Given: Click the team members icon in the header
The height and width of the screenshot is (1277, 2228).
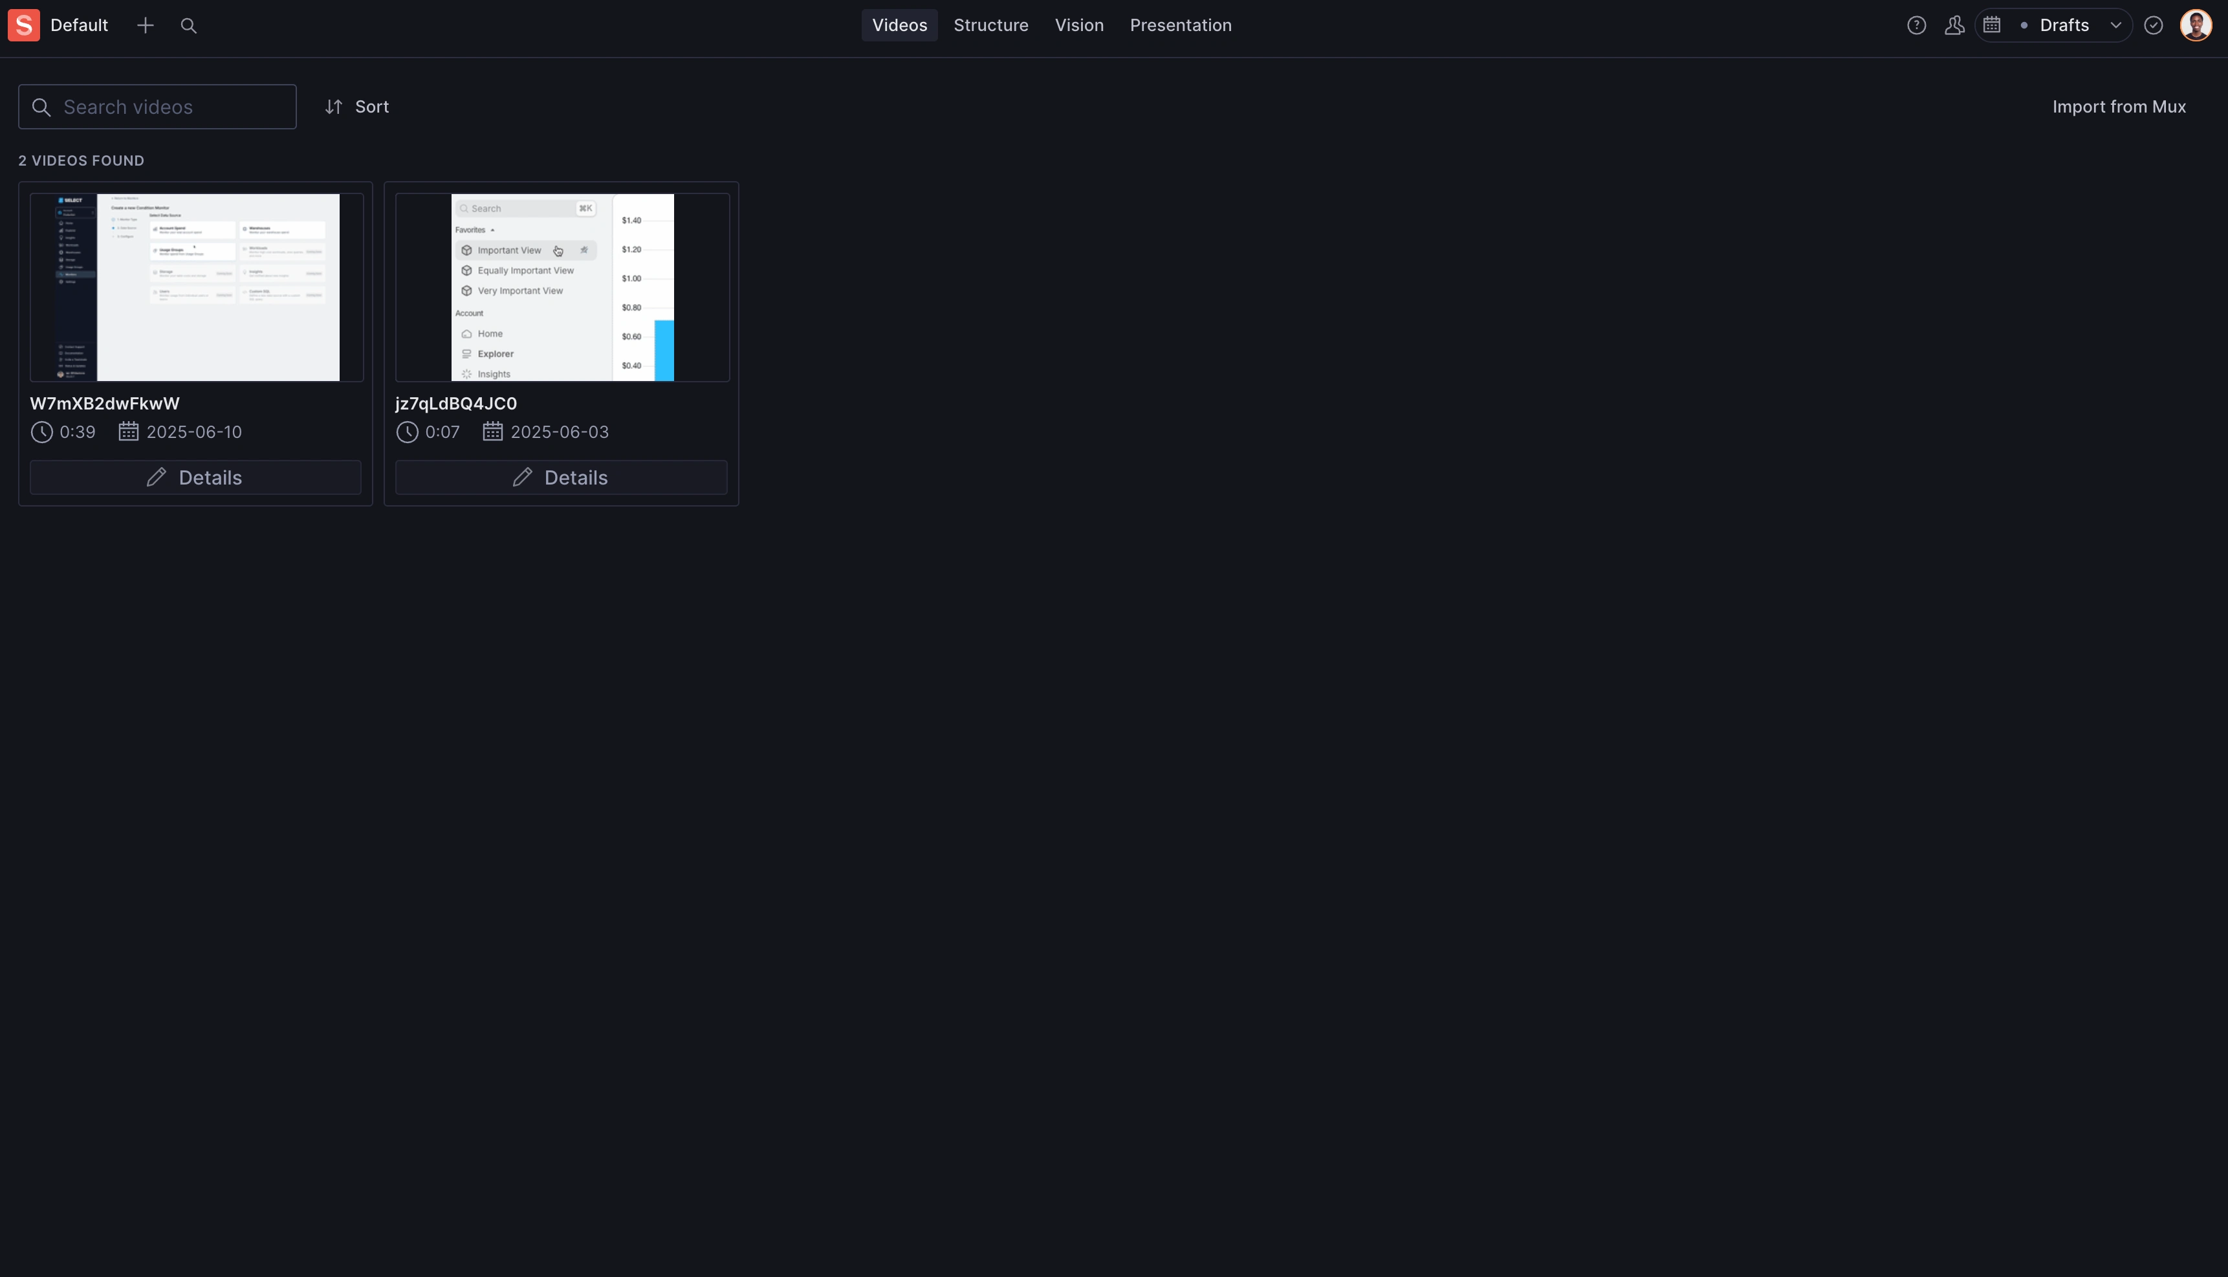Looking at the screenshot, I should [x=1955, y=25].
